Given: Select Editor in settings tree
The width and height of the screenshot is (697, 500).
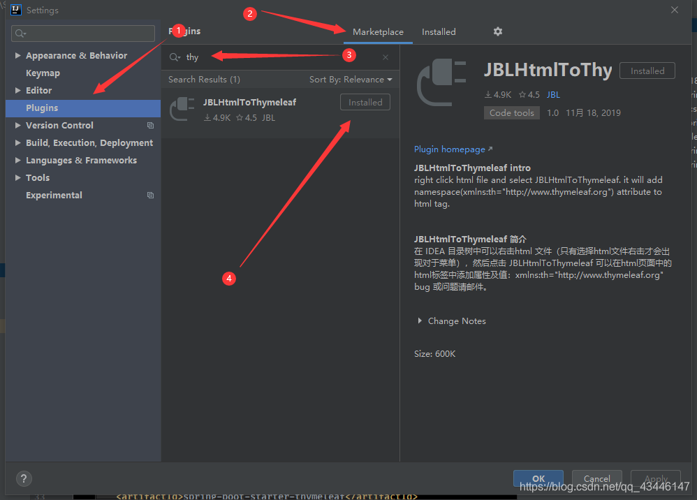Looking at the screenshot, I should (38, 90).
